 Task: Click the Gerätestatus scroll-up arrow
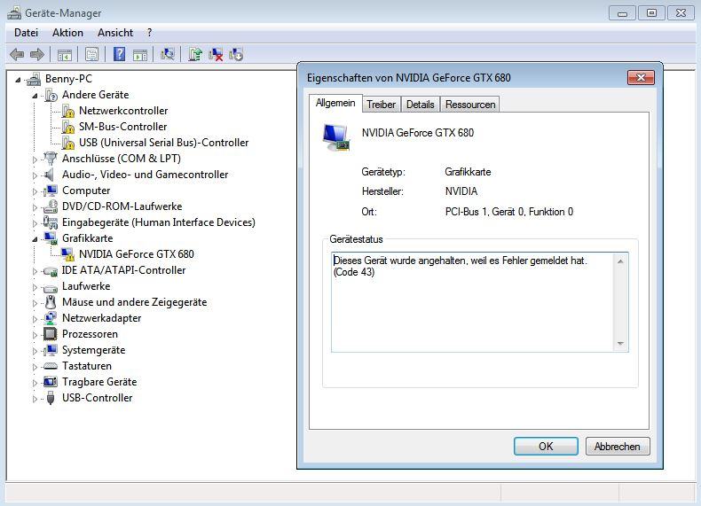click(620, 261)
